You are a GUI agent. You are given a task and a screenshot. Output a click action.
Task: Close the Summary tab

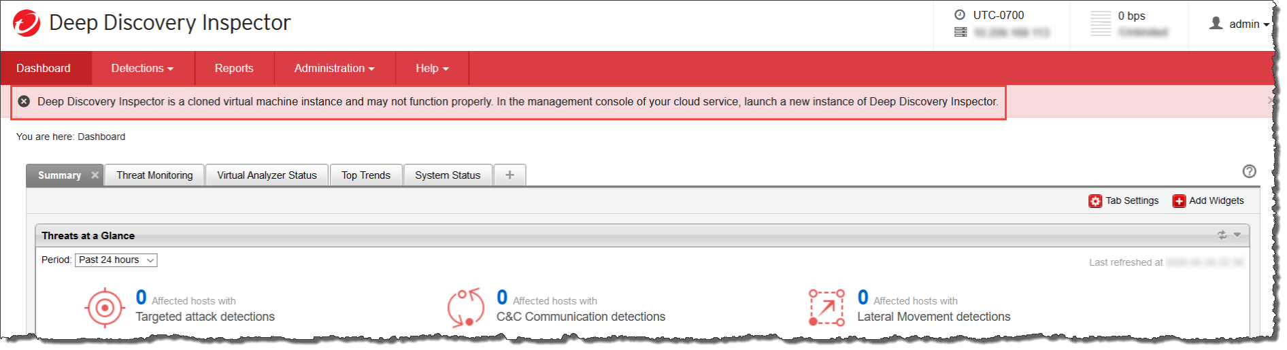(x=95, y=175)
